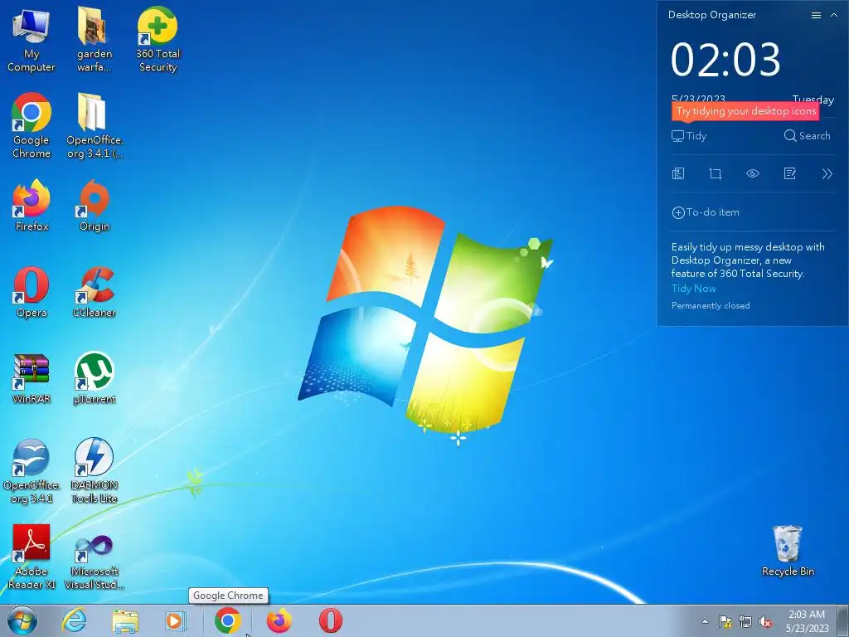Click Google Chrome taskbar icon

pos(227,620)
